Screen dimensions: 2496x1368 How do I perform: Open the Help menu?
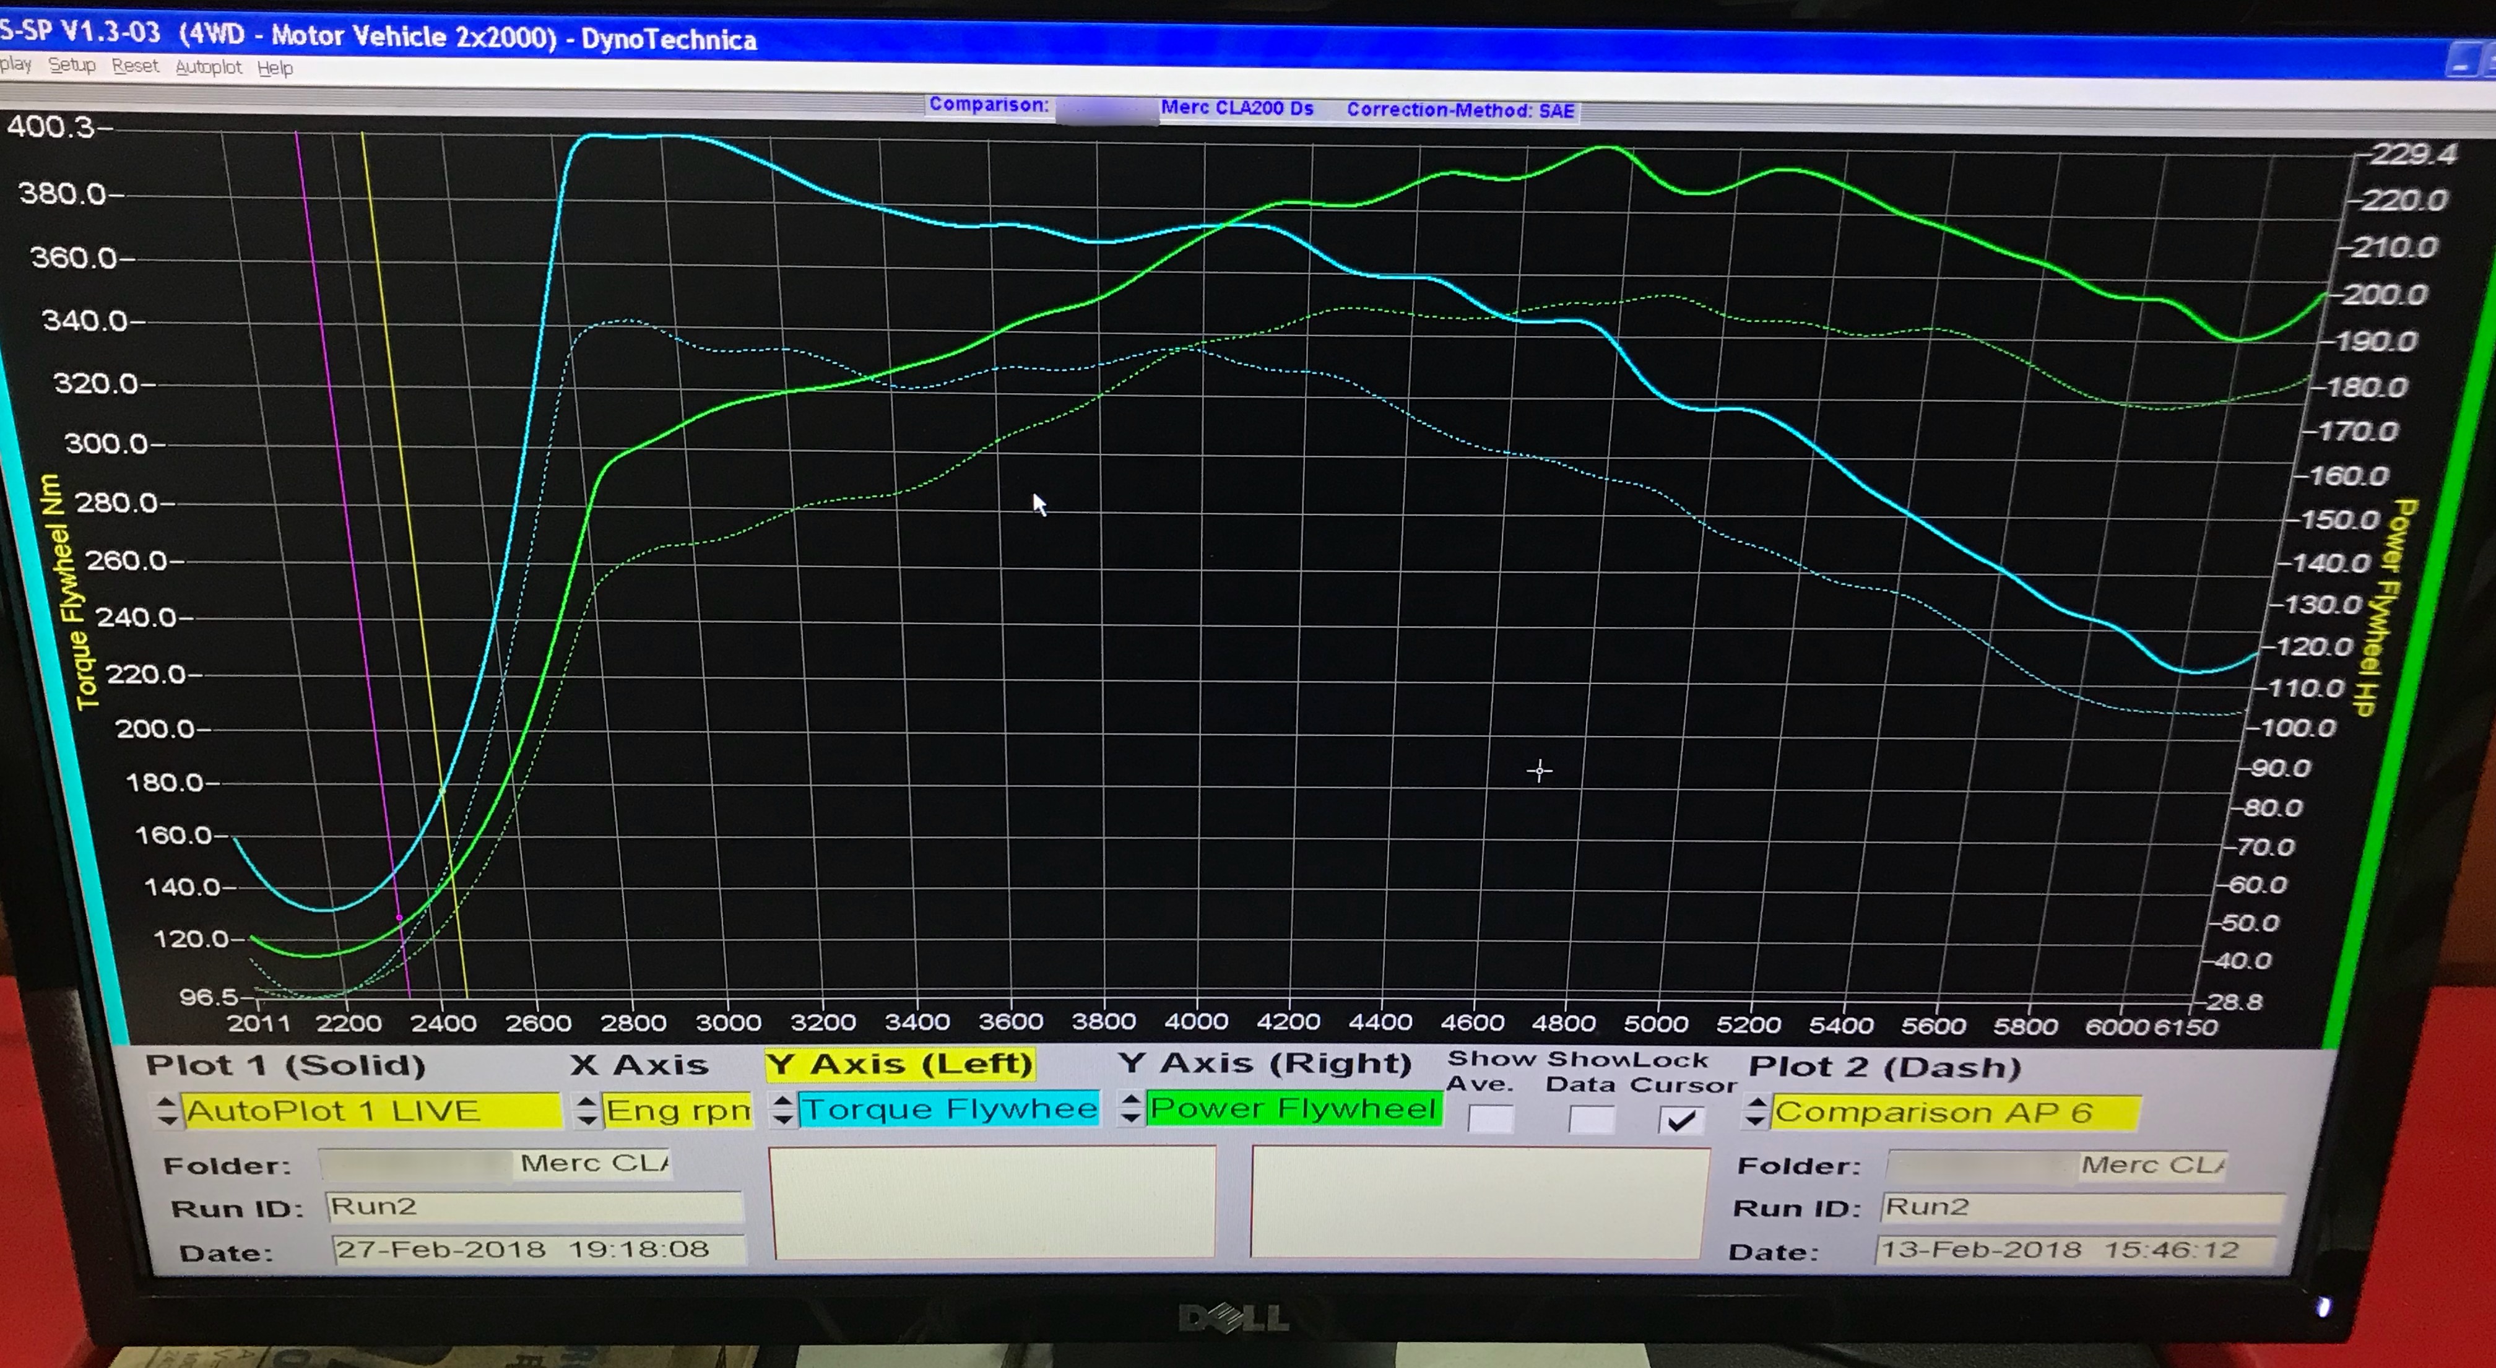tap(275, 68)
